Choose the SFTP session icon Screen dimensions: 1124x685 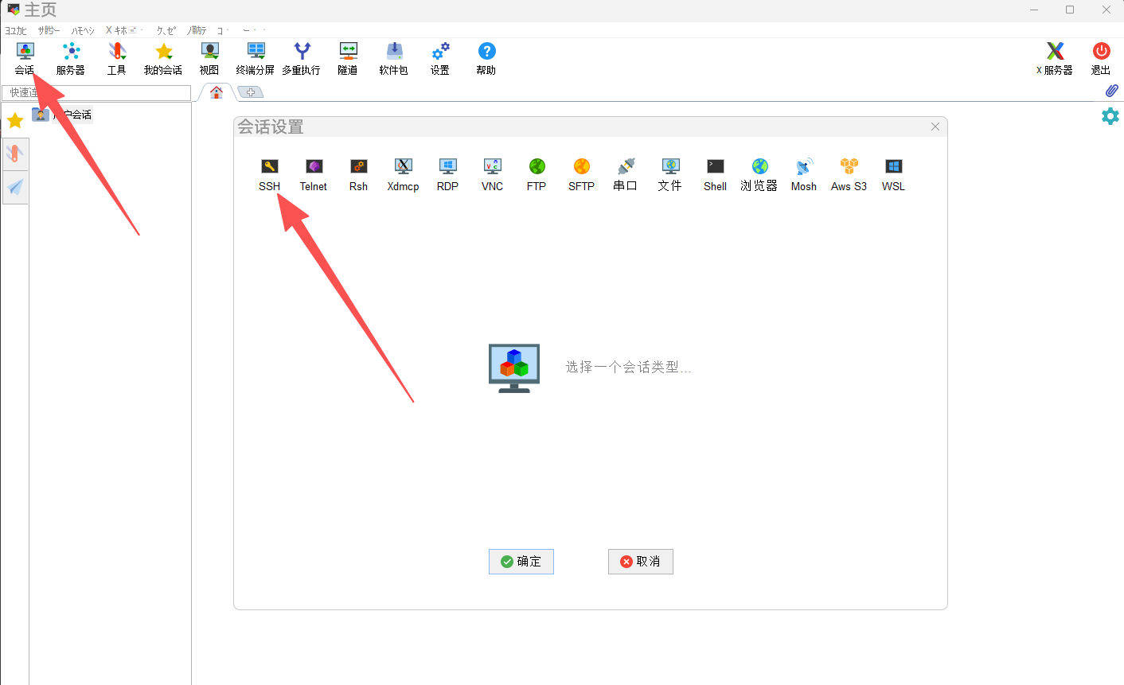coord(581,174)
